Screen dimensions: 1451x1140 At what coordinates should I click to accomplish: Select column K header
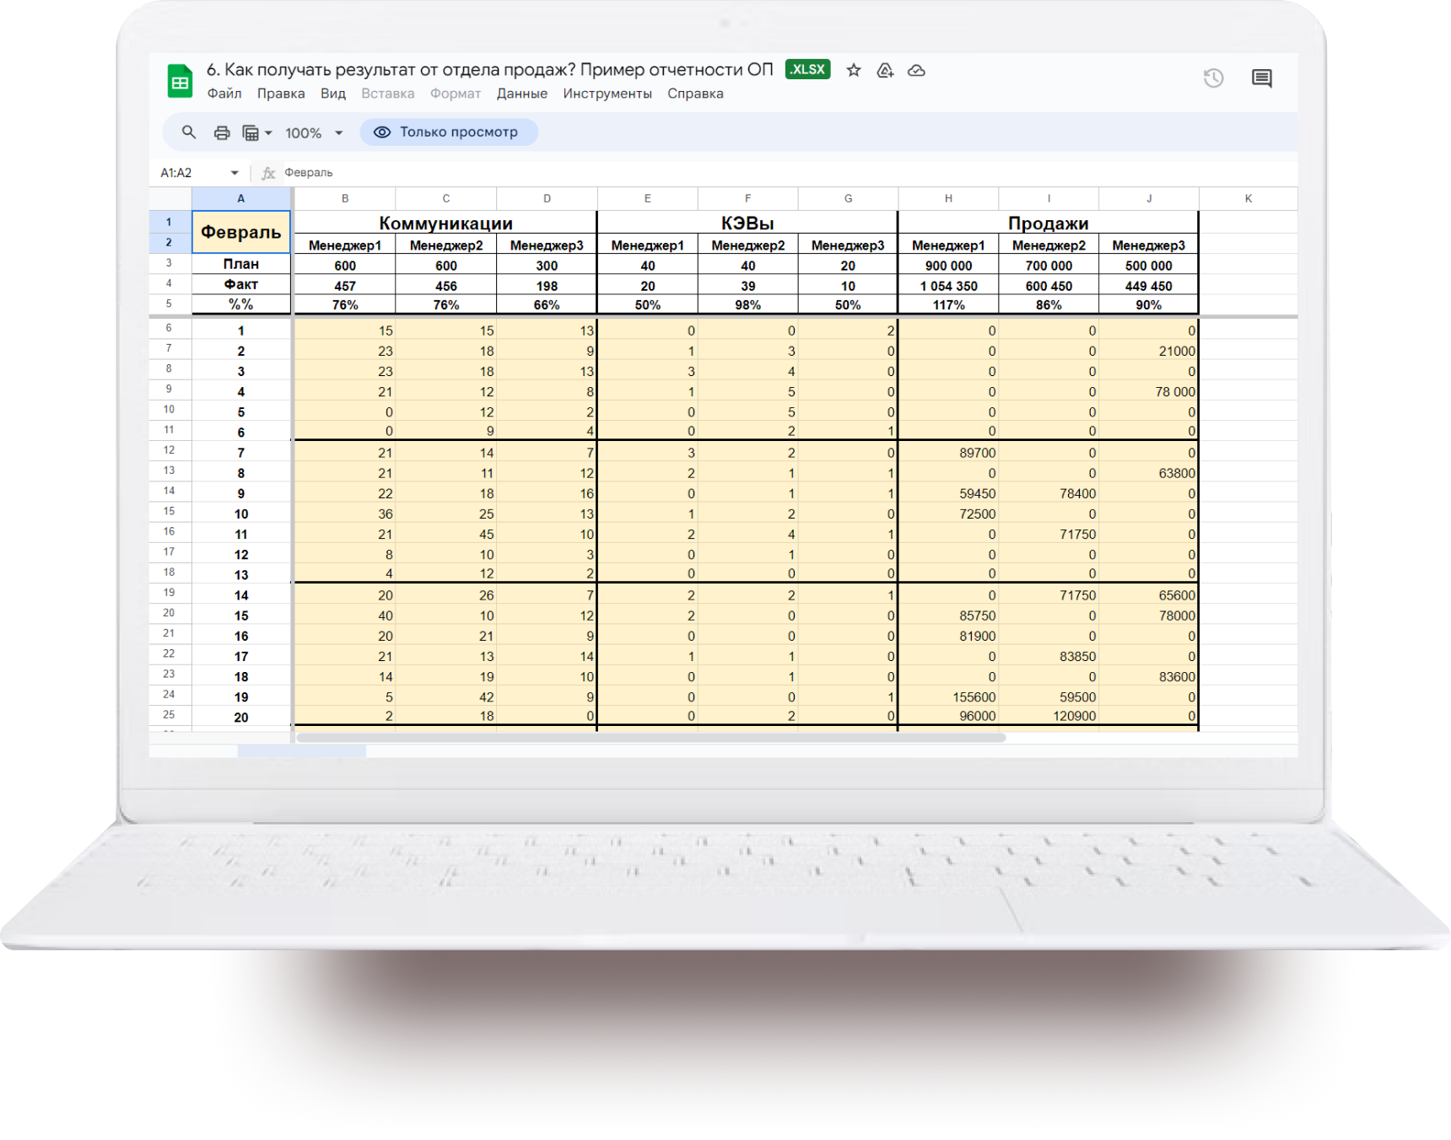tap(1248, 199)
